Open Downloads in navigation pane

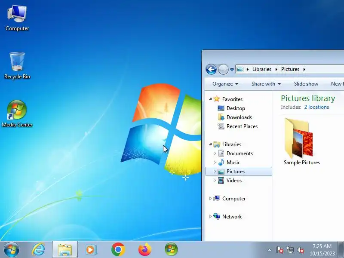pos(239,117)
